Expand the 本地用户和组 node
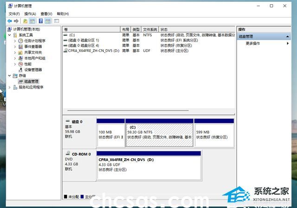The width and height of the screenshot is (297, 208). 15,58
